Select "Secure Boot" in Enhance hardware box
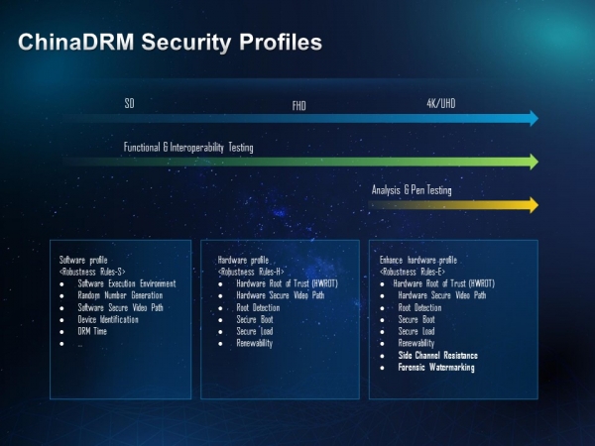The height and width of the screenshot is (446, 595). [x=416, y=319]
